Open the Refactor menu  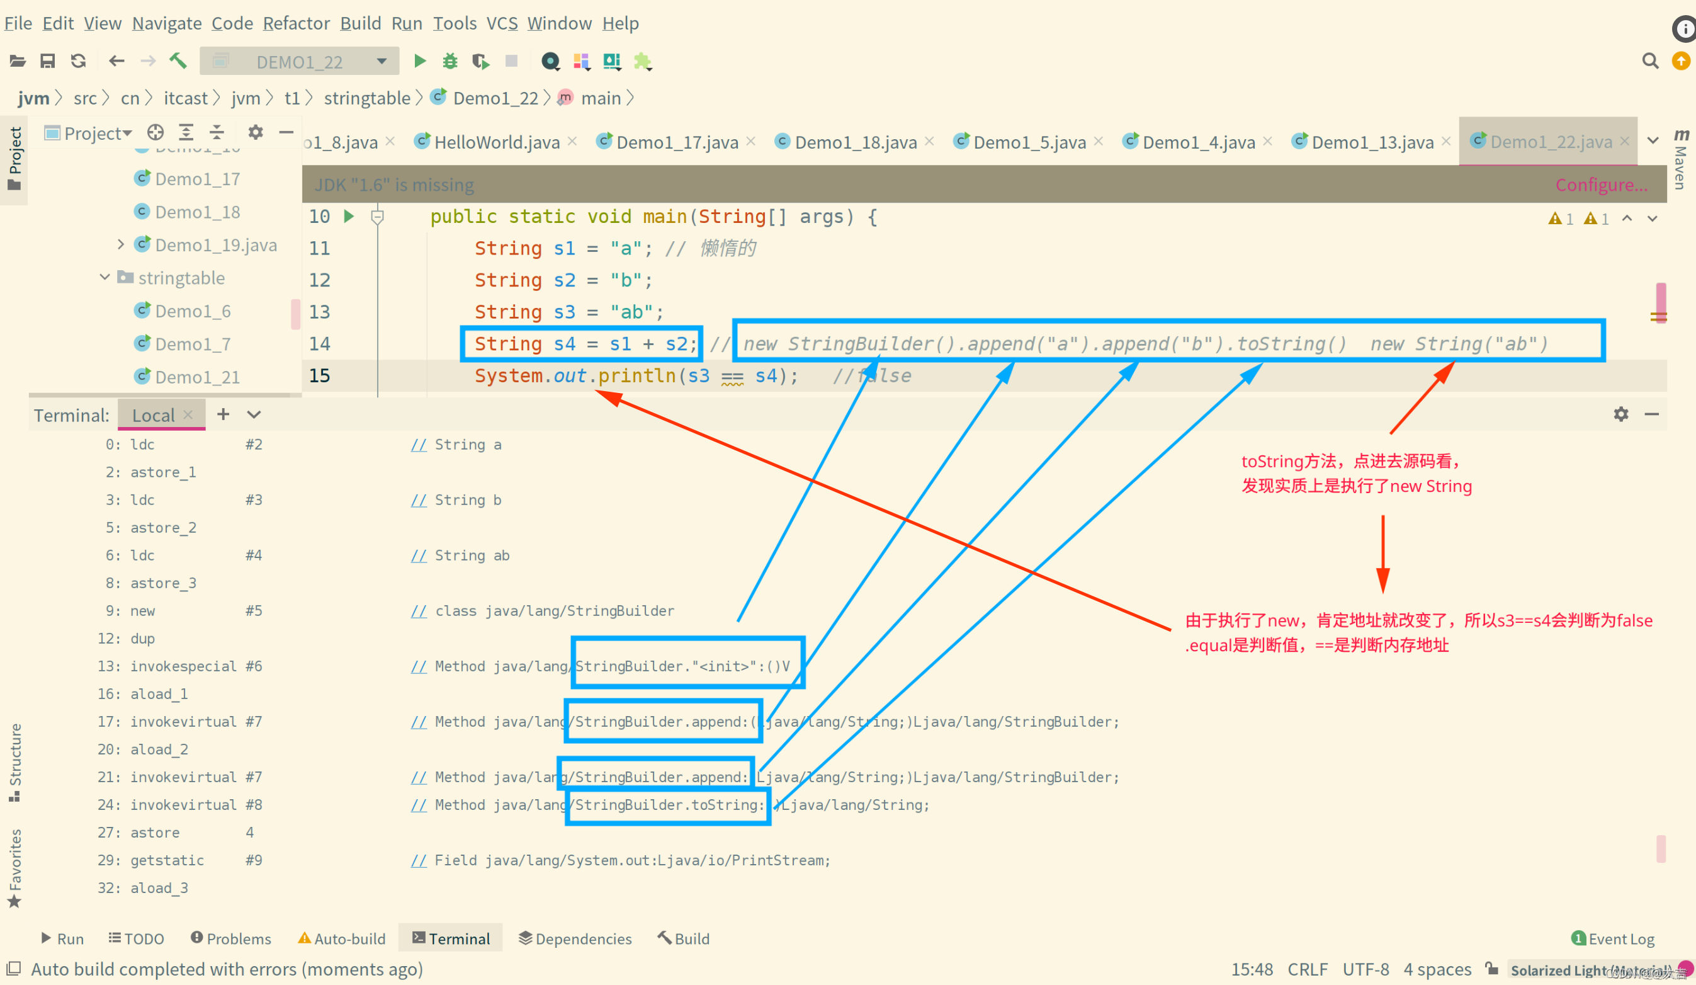pos(296,23)
